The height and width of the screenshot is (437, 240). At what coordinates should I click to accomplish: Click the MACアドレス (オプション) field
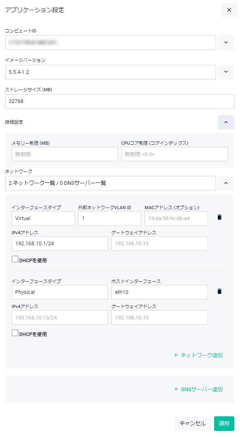click(x=176, y=218)
